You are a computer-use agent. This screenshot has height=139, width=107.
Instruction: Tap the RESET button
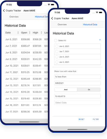coord(82,119)
